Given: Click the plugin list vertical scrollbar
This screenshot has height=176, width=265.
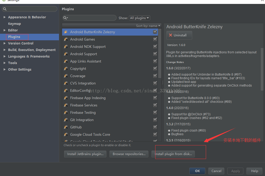Looking at the screenshot, I should [x=160, y=53].
